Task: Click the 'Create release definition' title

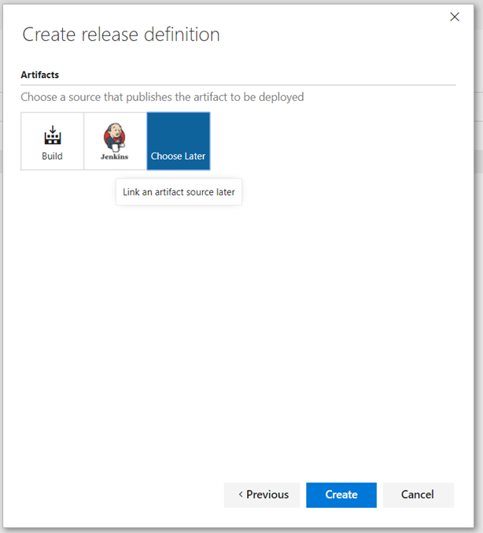Action: [x=121, y=35]
